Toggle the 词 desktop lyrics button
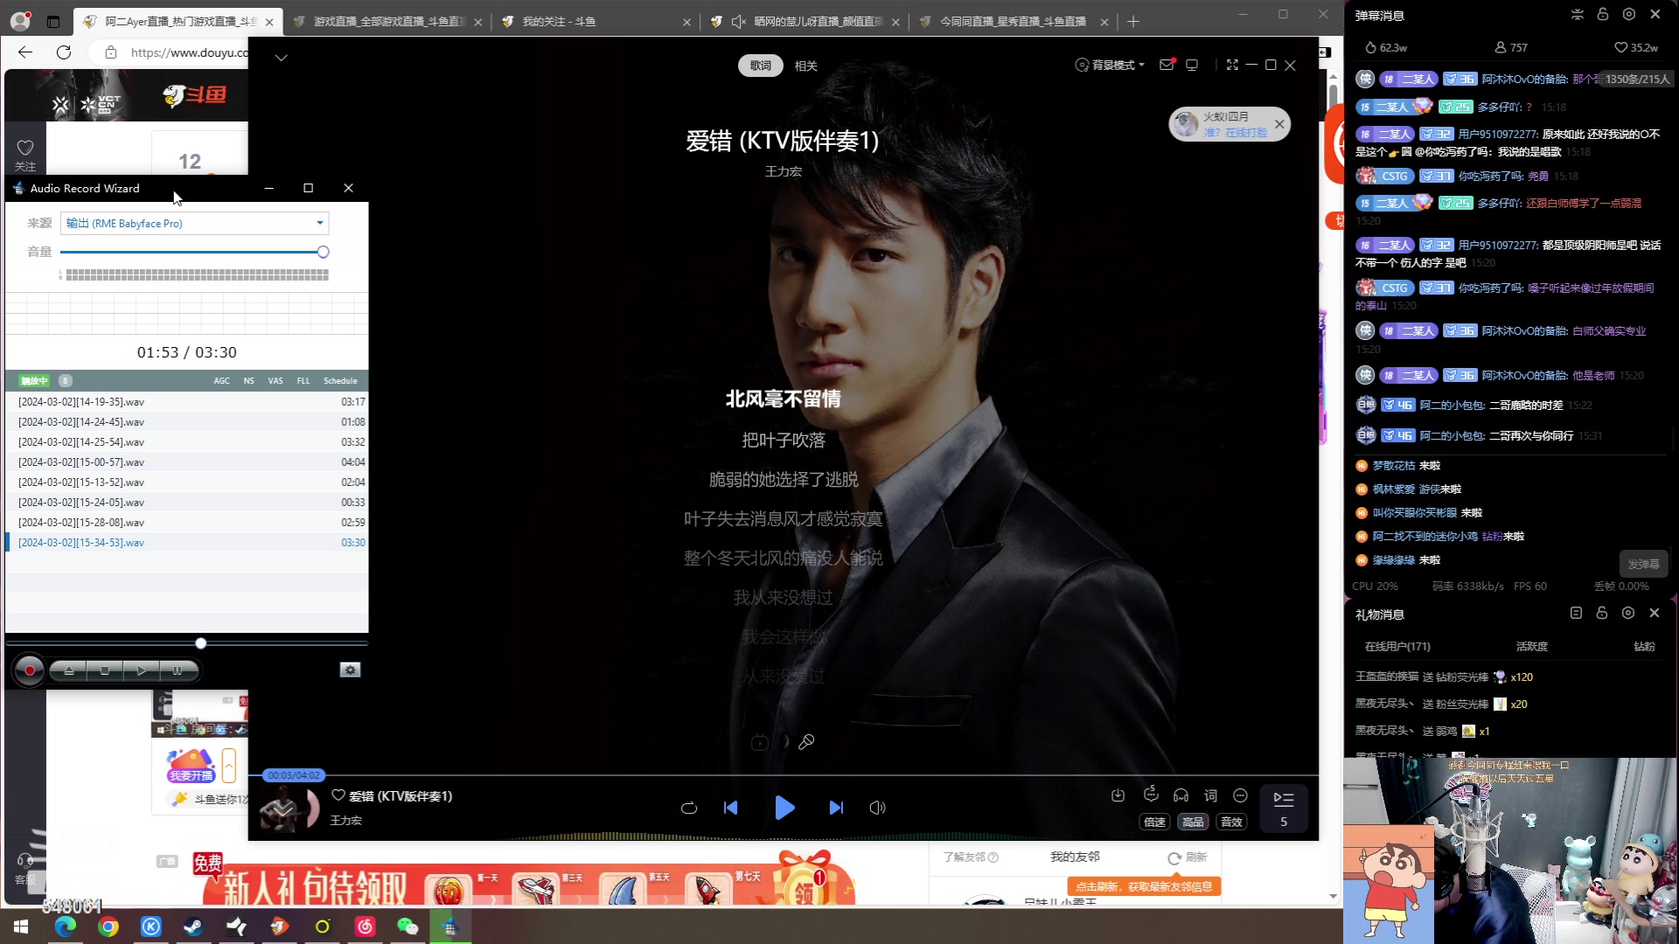The width and height of the screenshot is (1679, 944). point(1210,795)
